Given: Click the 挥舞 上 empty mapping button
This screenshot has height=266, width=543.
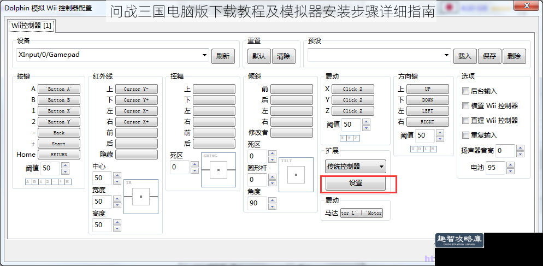Looking at the screenshot, I should (x=214, y=89).
